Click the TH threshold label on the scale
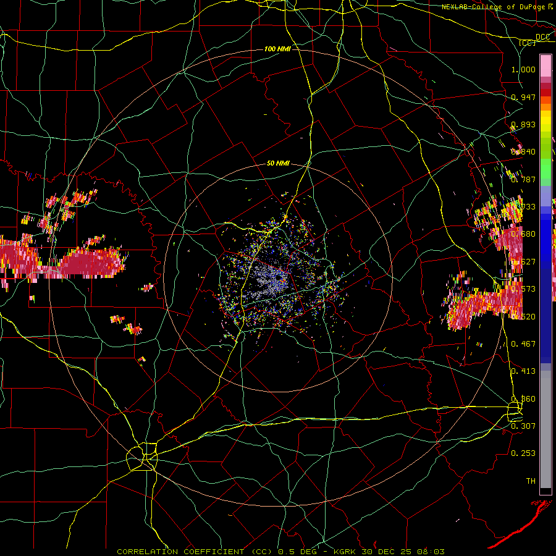The width and height of the screenshot is (556, 556). coord(531,481)
